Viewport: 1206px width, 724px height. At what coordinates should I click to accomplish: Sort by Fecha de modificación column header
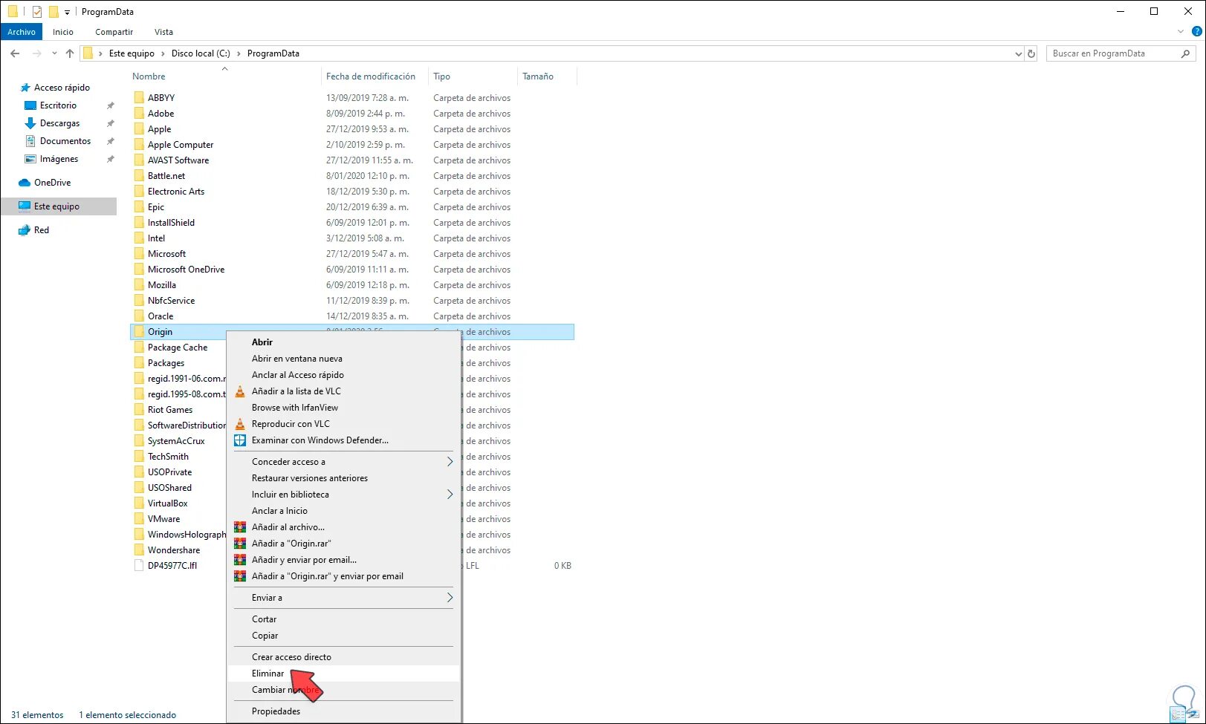point(371,76)
